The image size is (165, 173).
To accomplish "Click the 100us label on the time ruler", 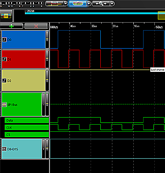I will pyautogui.click(x=54, y=27).
